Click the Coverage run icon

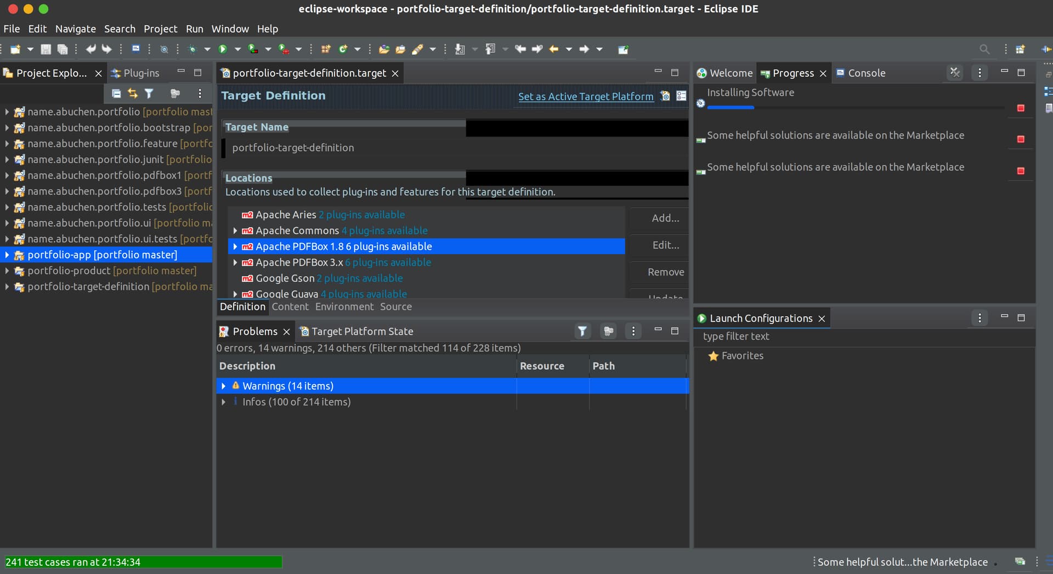[x=253, y=49]
